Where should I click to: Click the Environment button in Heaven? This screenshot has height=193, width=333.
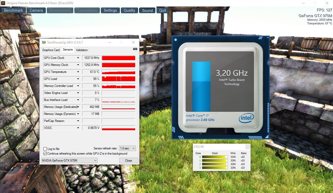pos(60,10)
